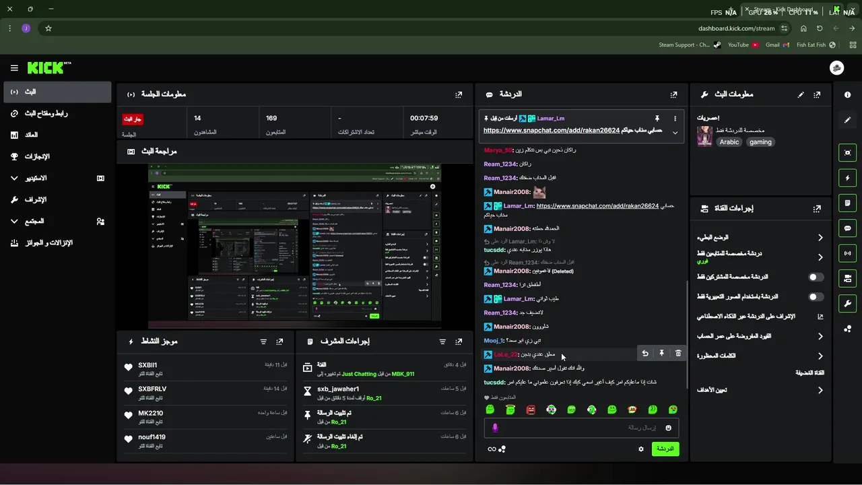Open the snapchat link in the pinned message

pos(552,131)
